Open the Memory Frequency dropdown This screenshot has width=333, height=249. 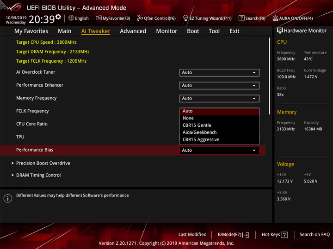coord(219,99)
